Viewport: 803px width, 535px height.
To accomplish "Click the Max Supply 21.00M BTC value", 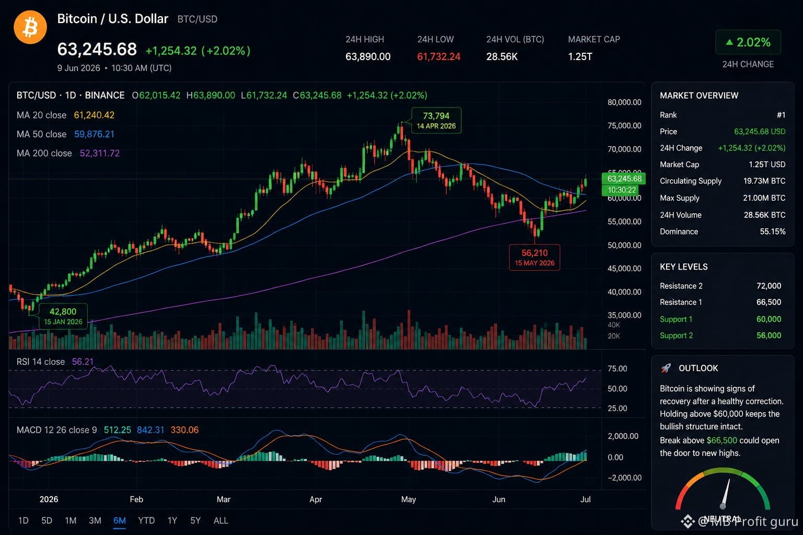I will point(764,198).
